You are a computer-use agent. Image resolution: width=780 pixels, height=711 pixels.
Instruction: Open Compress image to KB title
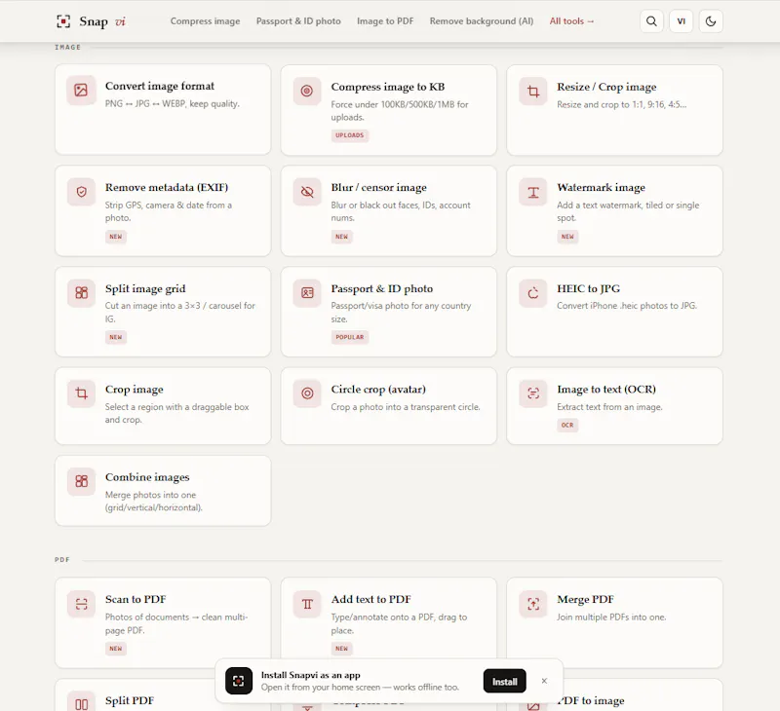[x=387, y=87]
